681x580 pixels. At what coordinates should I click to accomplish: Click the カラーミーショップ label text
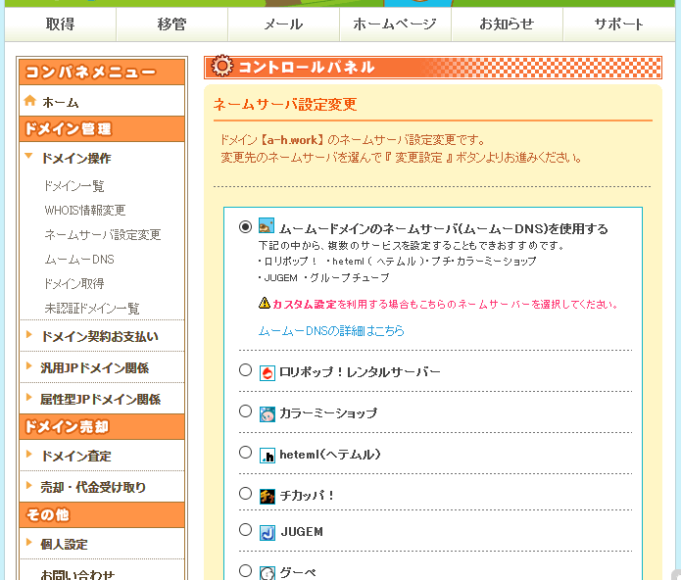(x=328, y=412)
